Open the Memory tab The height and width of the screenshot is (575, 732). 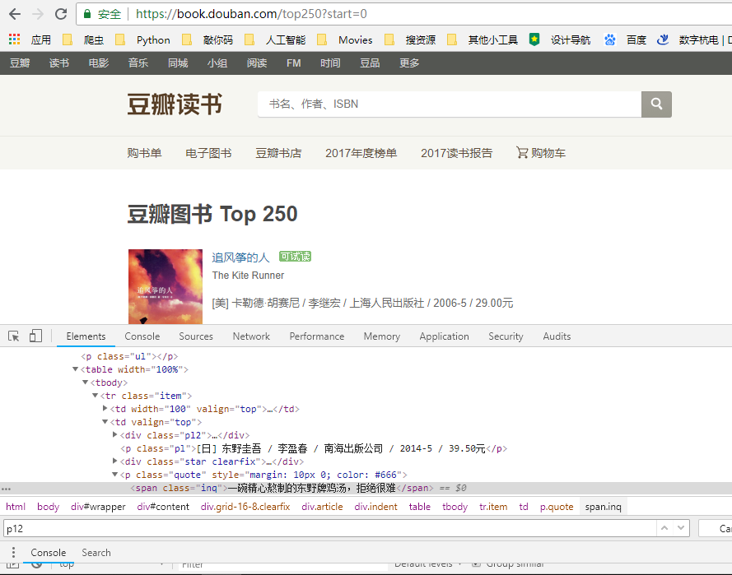pyautogui.click(x=382, y=336)
